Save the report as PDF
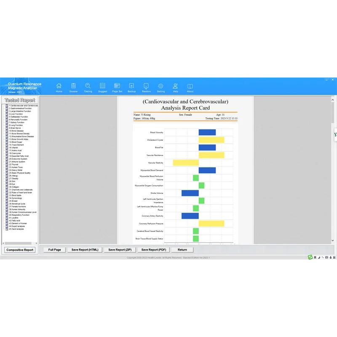The height and width of the screenshot is (337, 337). [154, 250]
